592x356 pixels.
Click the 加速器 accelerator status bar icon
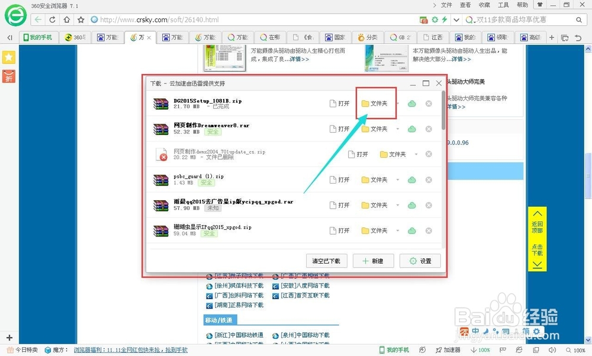[448, 350]
